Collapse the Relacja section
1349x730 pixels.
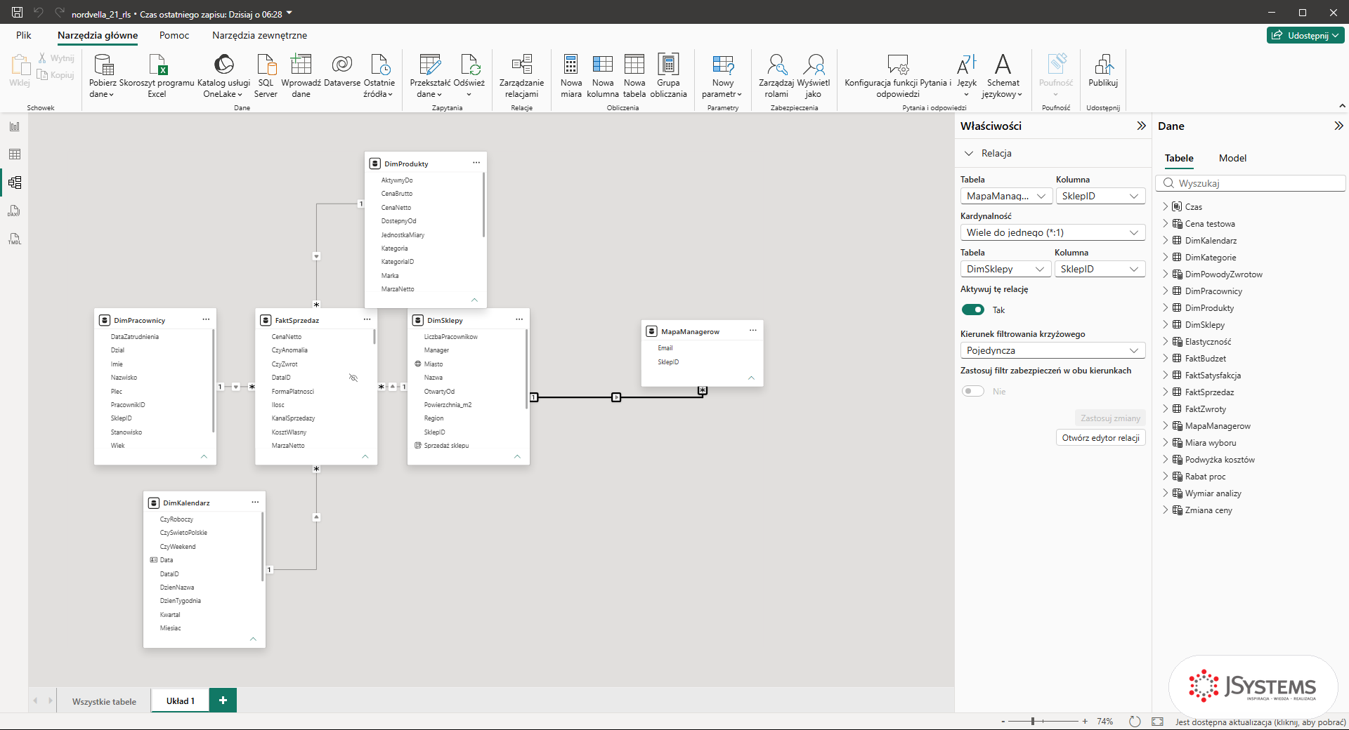tap(970, 153)
